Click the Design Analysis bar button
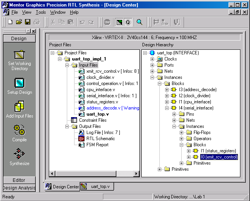 (x=19, y=188)
